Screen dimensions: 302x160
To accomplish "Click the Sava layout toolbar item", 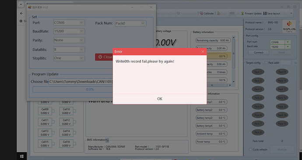I will 271,14.
